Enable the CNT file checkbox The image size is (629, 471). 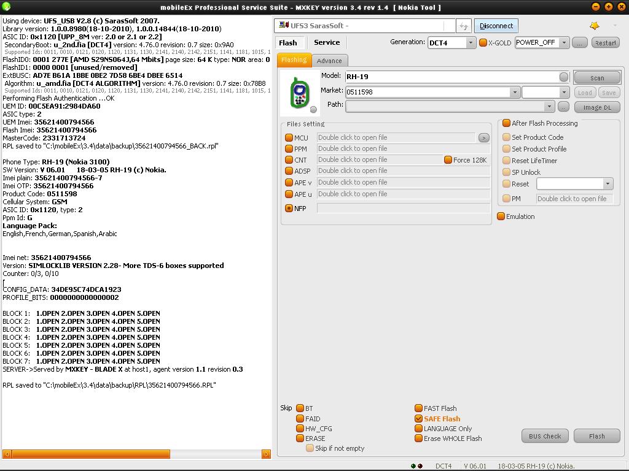point(289,160)
